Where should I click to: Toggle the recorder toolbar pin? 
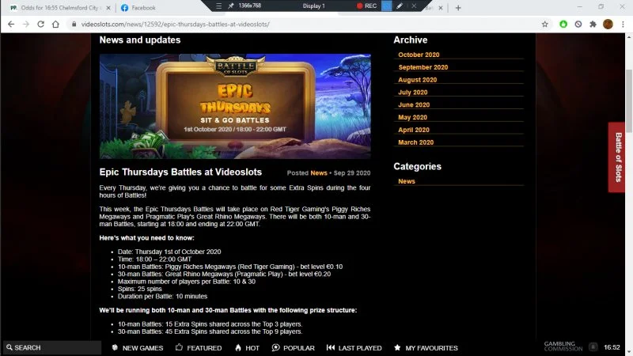(x=231, y=6)
